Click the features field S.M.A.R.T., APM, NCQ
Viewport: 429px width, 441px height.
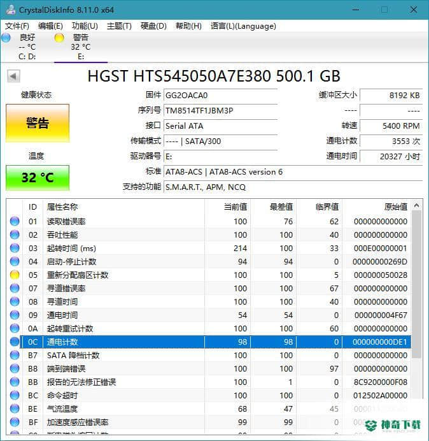click(293, 187)
